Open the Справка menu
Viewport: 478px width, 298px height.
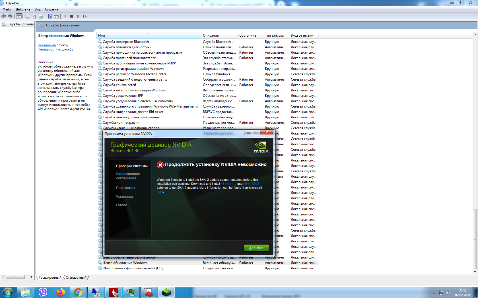(51, 9)
